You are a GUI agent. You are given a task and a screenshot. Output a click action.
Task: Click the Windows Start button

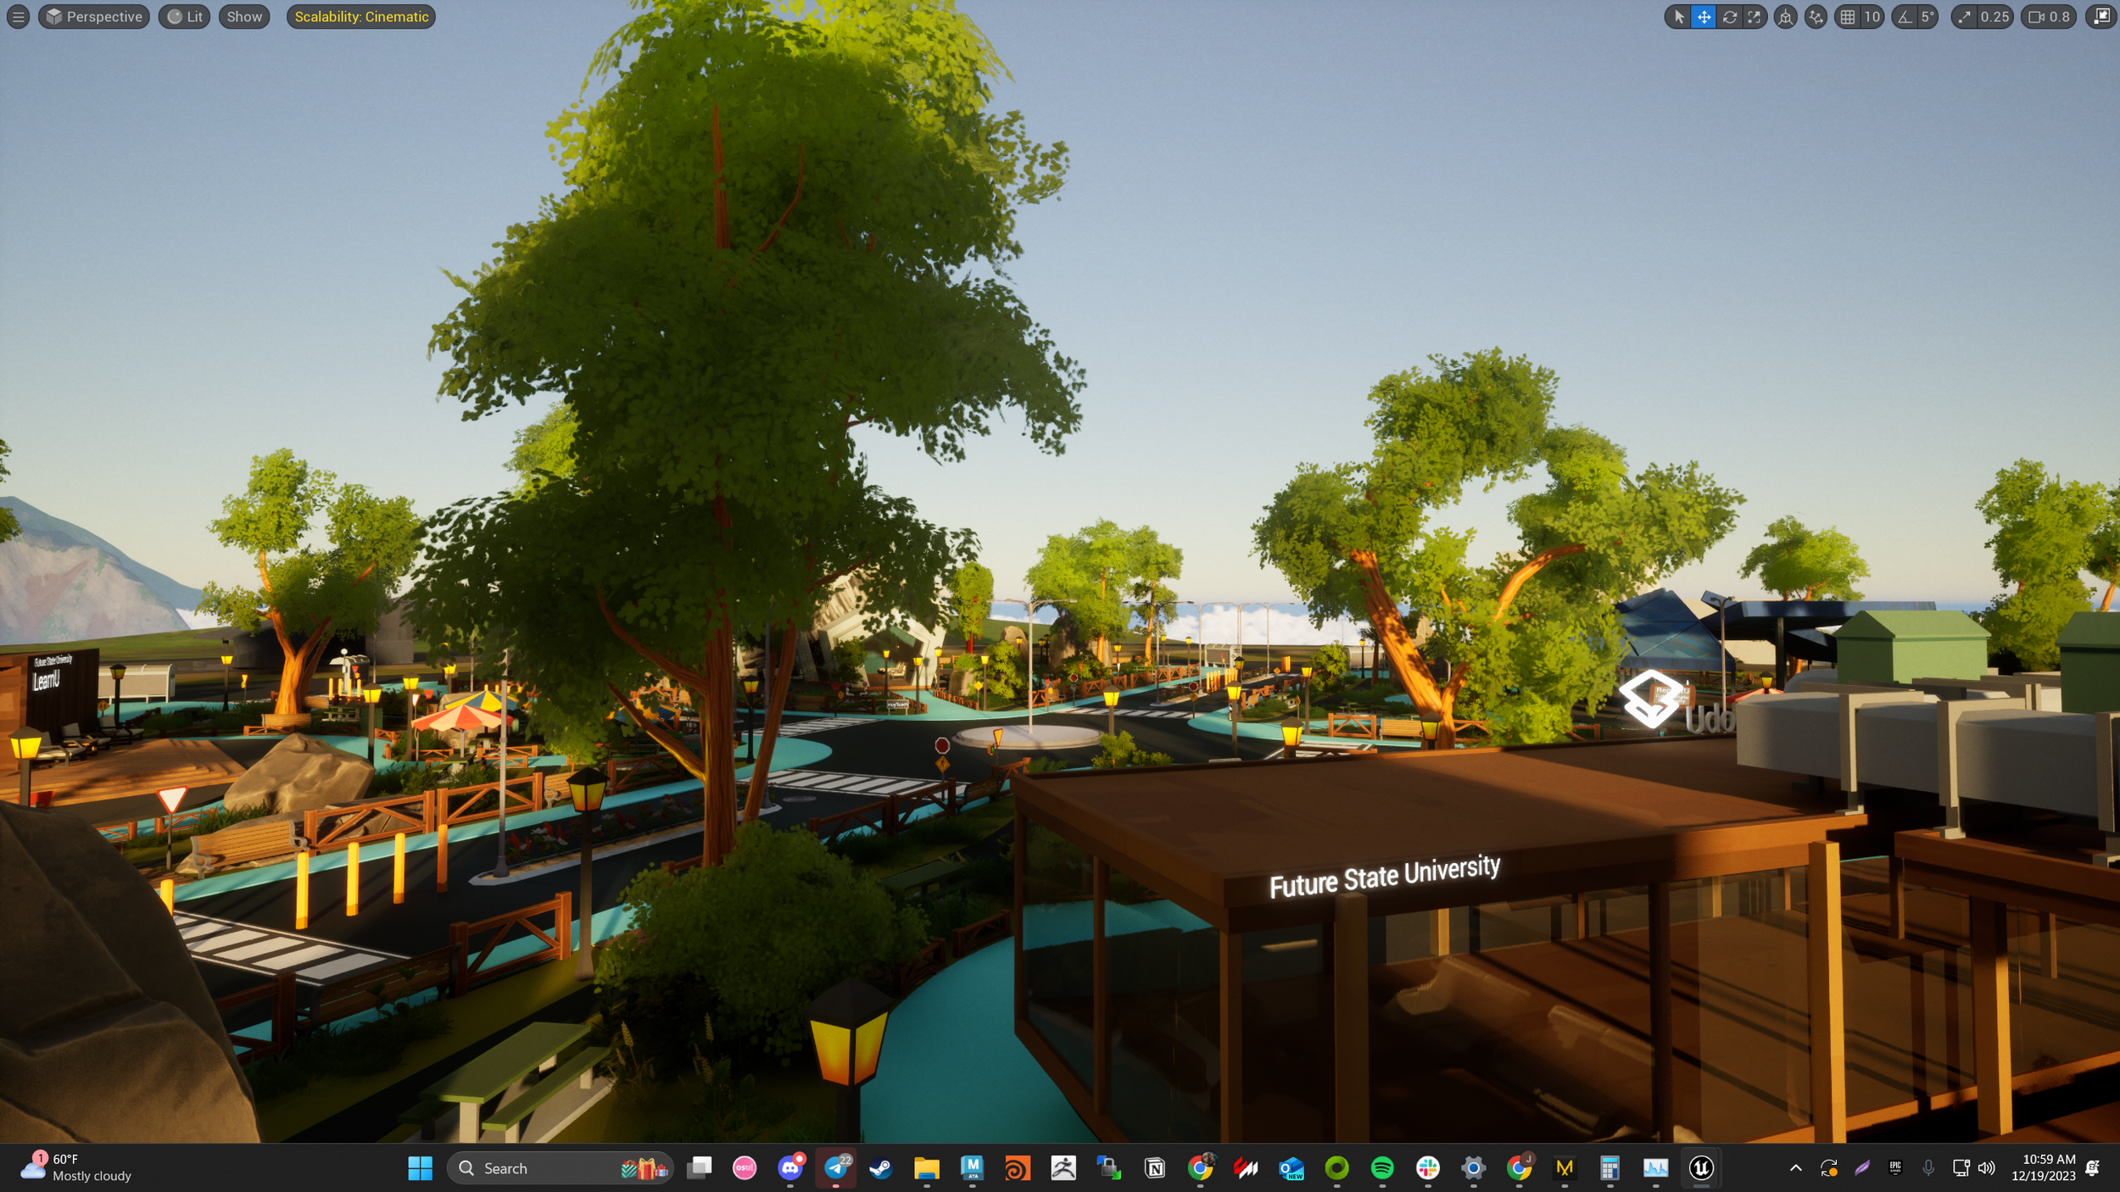point(421,1167)
